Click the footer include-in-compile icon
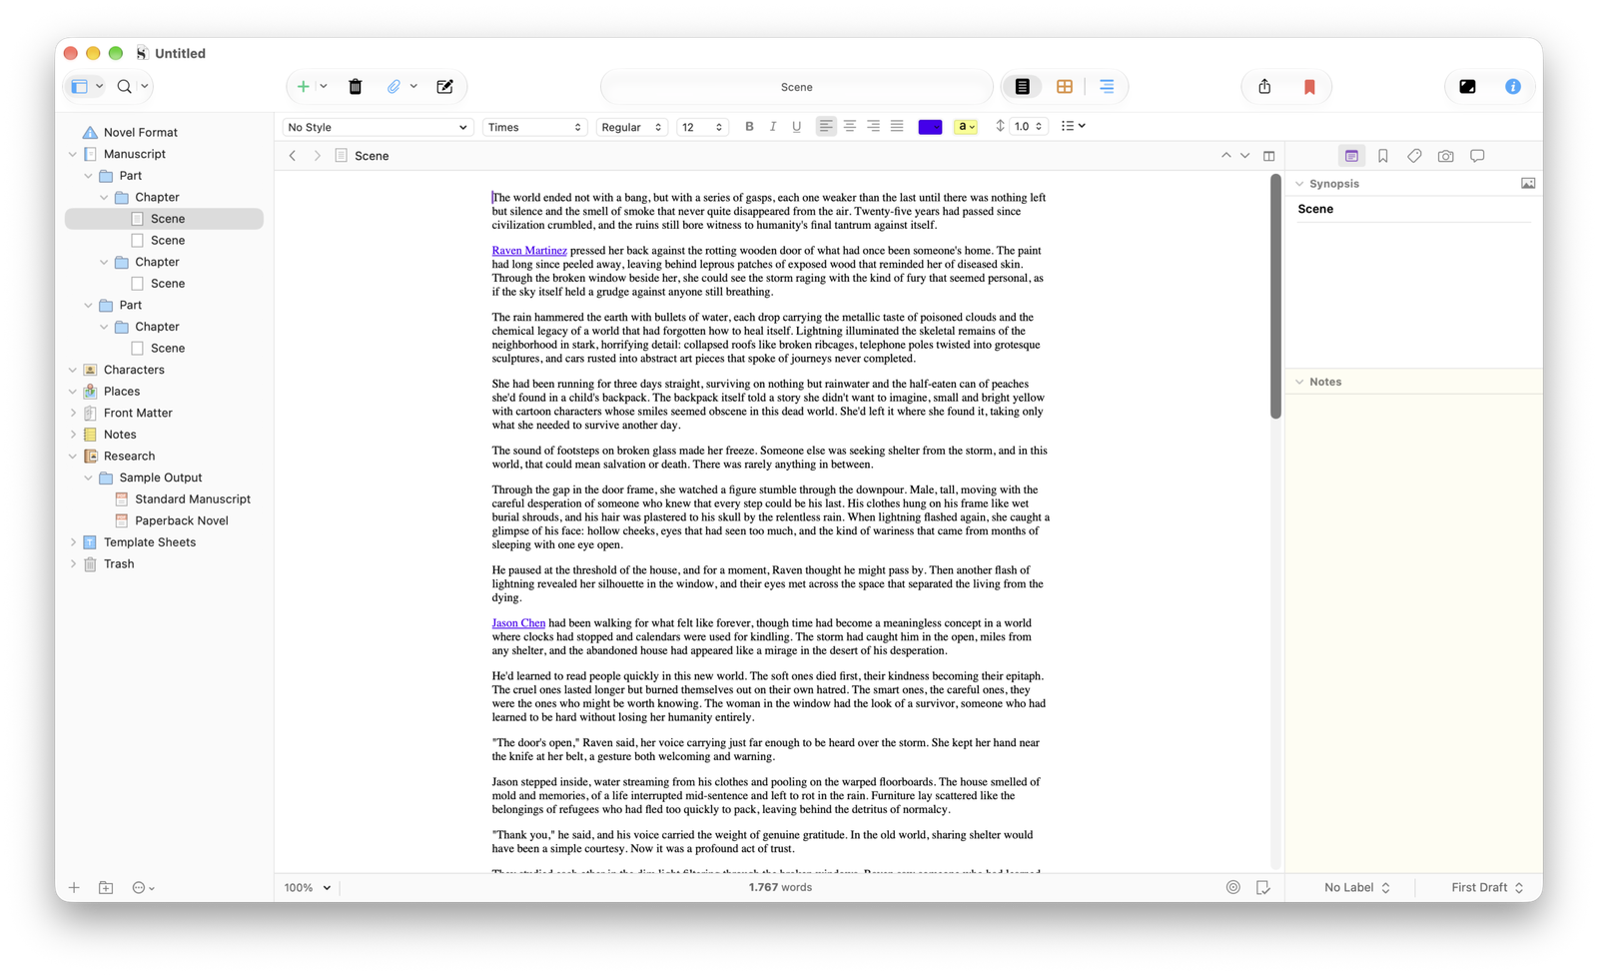 (x=1263, y=887)
